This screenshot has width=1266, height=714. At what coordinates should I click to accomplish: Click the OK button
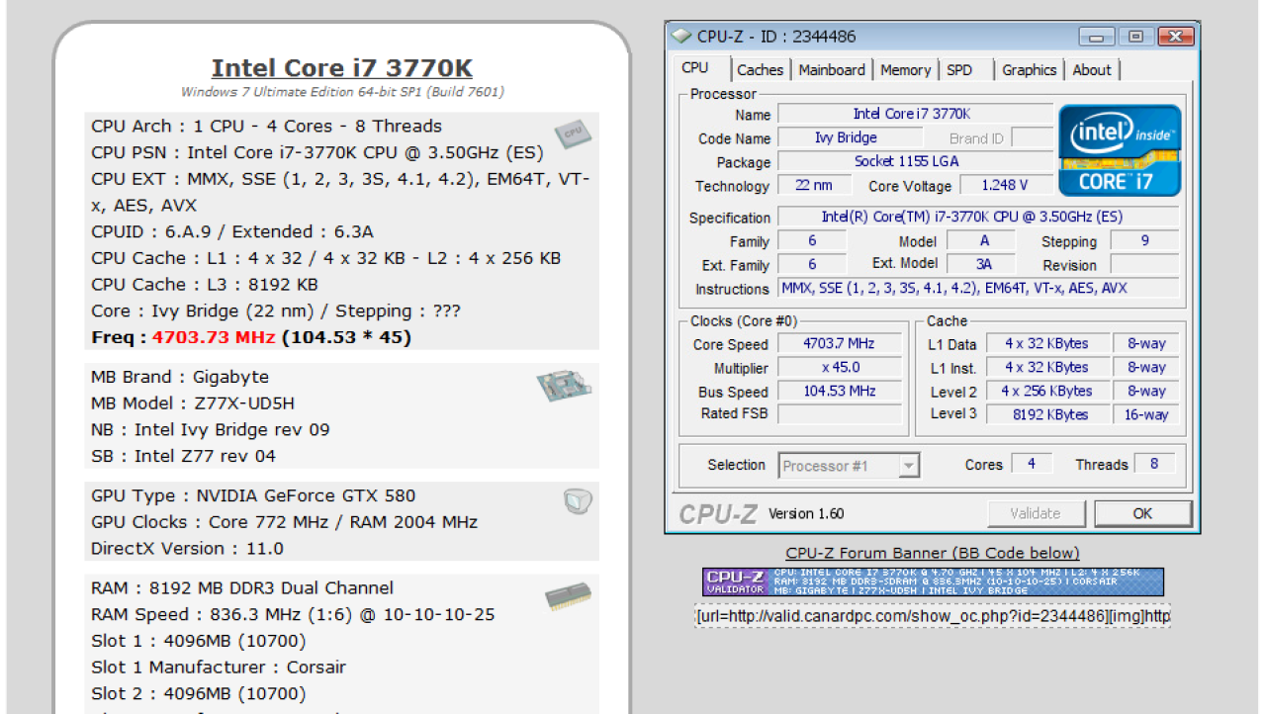pyautogui.click(x=1142, y=513)
